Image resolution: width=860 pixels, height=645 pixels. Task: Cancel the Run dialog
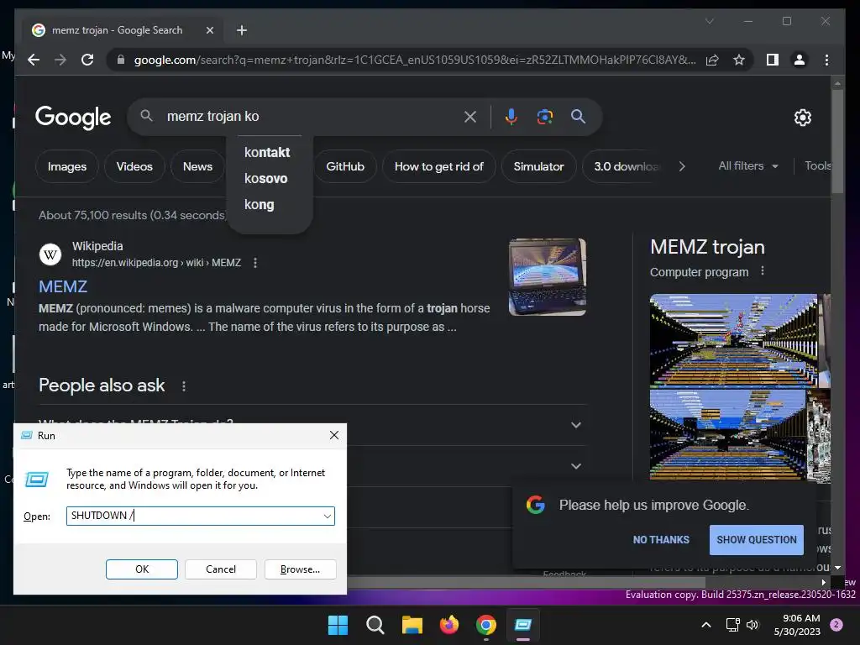tap(221, 569)
